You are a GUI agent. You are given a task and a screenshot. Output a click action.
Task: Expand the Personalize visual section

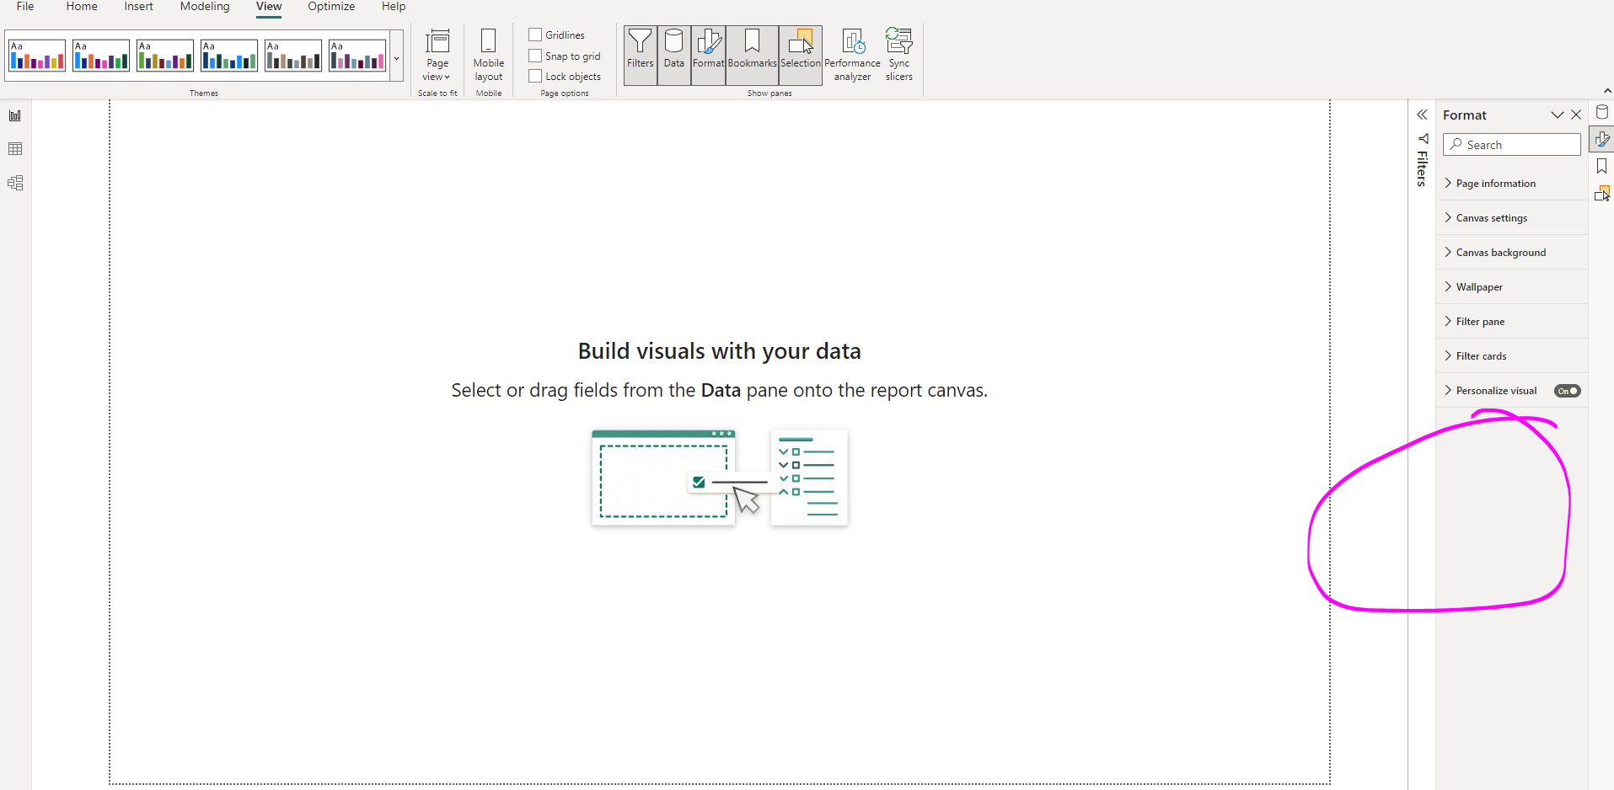pos(1448,390)
